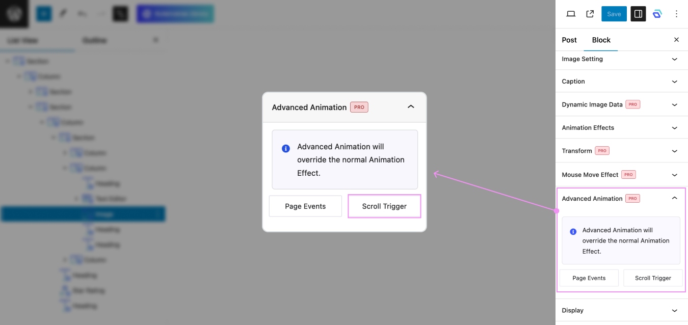The height and width of the screenshot is (325, 688).
Task: Collapse the Advanced Animation panel in sidebar
Action: coord(674,198)
